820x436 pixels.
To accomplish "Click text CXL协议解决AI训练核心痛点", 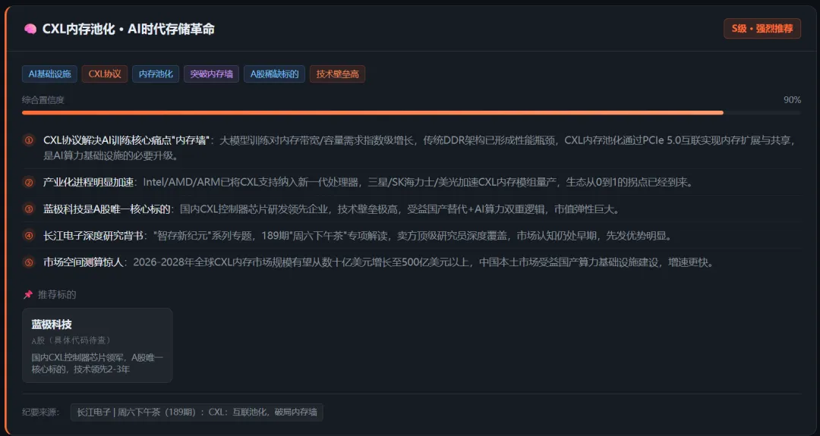I will click(126, 140).
